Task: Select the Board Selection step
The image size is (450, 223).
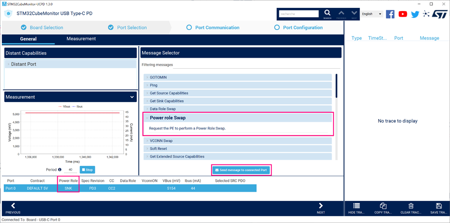Action: click(x=42, y=28)
